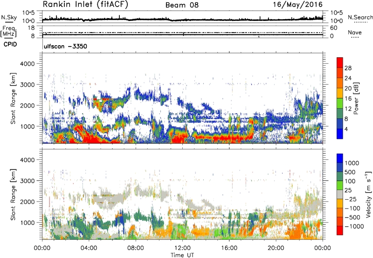Click the '16' label on power color bar
Image resolution: width=373 pixels, height=258 pixels.
(x=348, y=99)
